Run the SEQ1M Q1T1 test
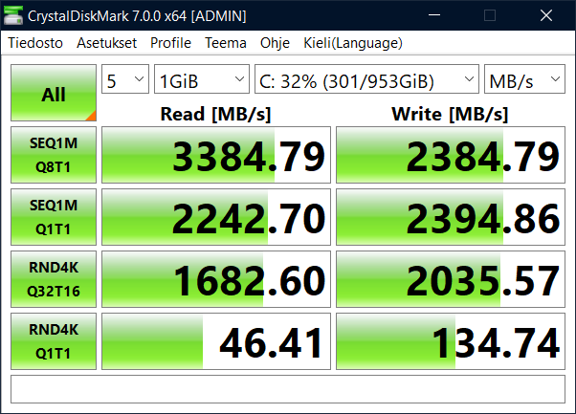 click(x=54, y=217)
